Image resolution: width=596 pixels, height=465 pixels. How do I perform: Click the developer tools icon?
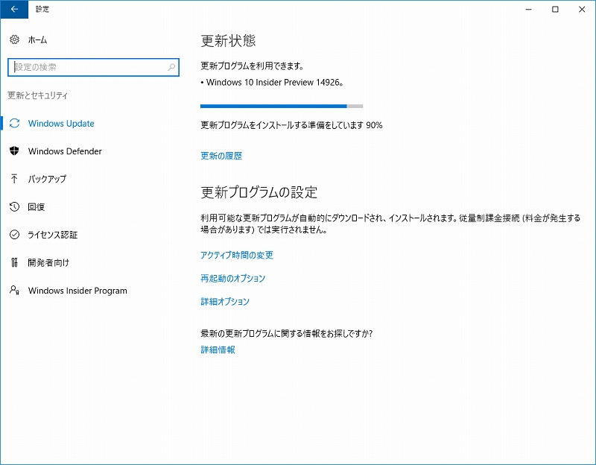(14, 262)
